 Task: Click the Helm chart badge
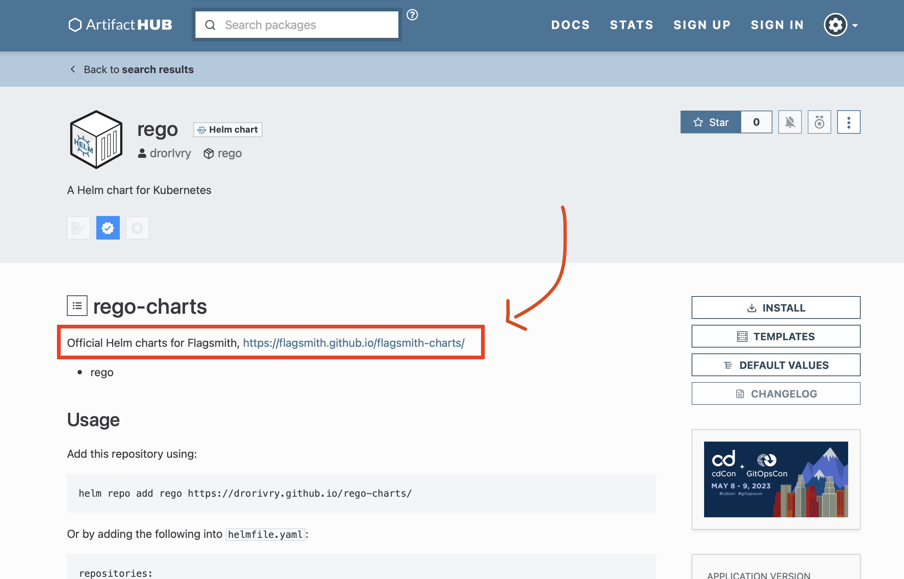click(228, 130)
